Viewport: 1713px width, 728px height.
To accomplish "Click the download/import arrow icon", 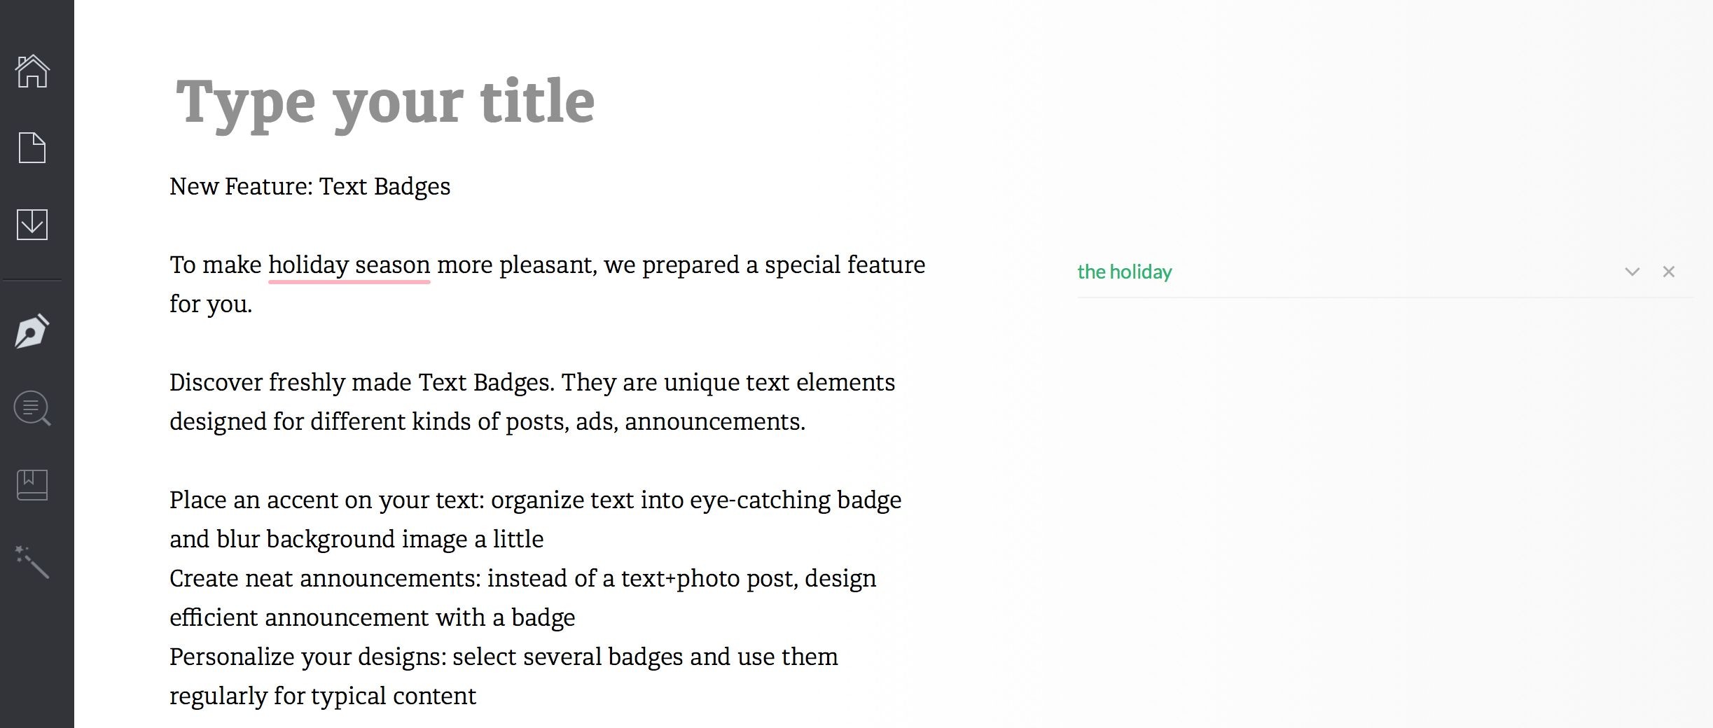I will (32, 225).
